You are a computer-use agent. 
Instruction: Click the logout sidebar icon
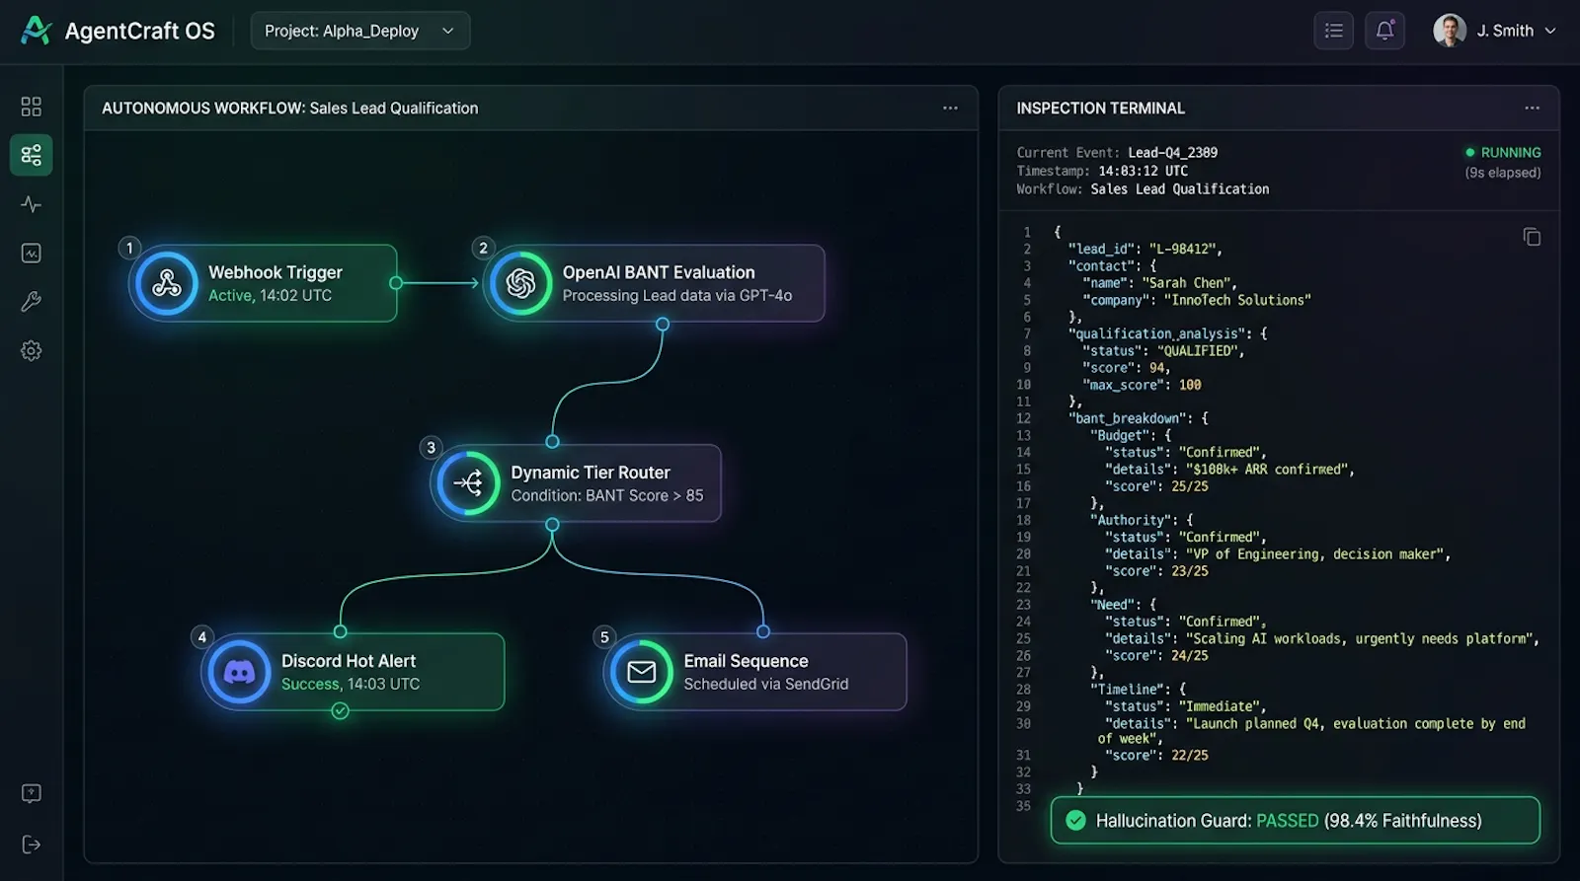(x=32, y=844)
